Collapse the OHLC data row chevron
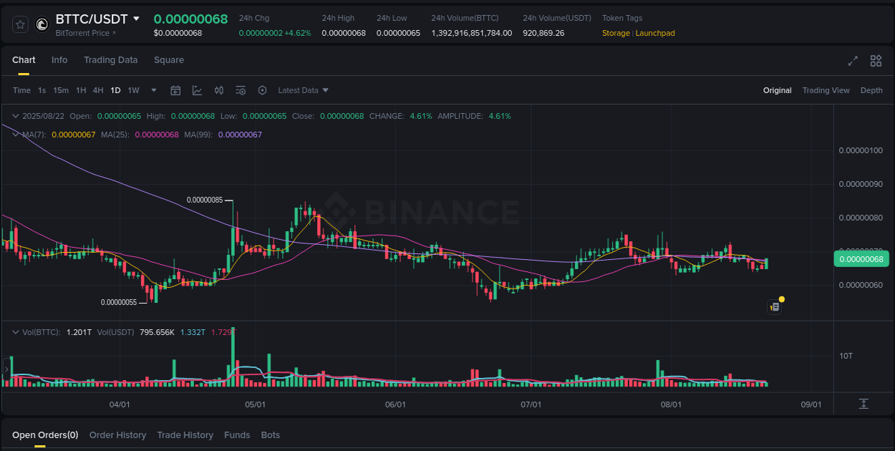The image size is (895, 451). tap(15, 115)
